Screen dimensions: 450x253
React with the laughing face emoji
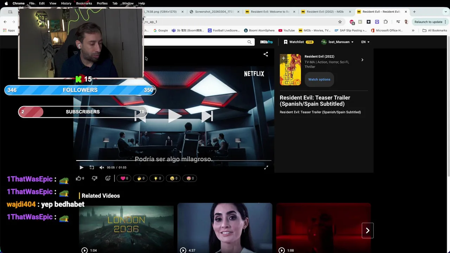tap(173, 178)
